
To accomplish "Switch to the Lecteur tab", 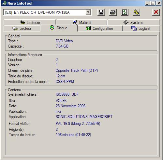I will [22, 29].
